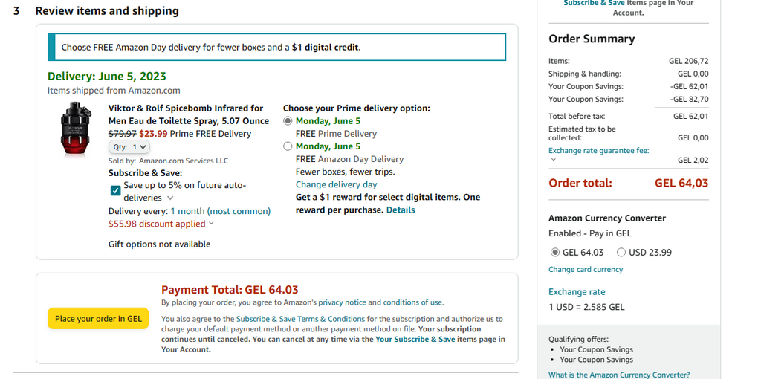Open What is the Amazon Currency Converter link
The height and width of the screenshot is (379, 761).
click(619, 375)
